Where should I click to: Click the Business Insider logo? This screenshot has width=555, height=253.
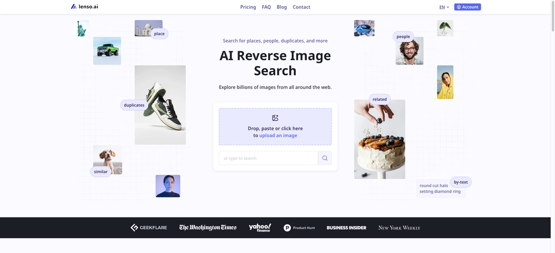coord(346,227)
